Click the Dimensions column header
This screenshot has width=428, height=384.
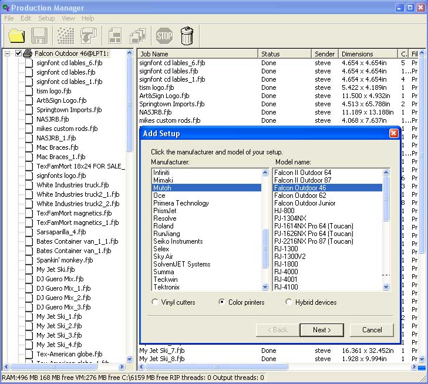coord(368,54)
